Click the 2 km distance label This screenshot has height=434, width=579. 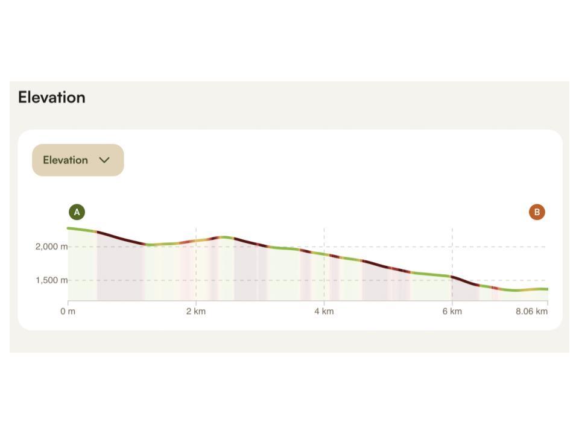[196, 312]
